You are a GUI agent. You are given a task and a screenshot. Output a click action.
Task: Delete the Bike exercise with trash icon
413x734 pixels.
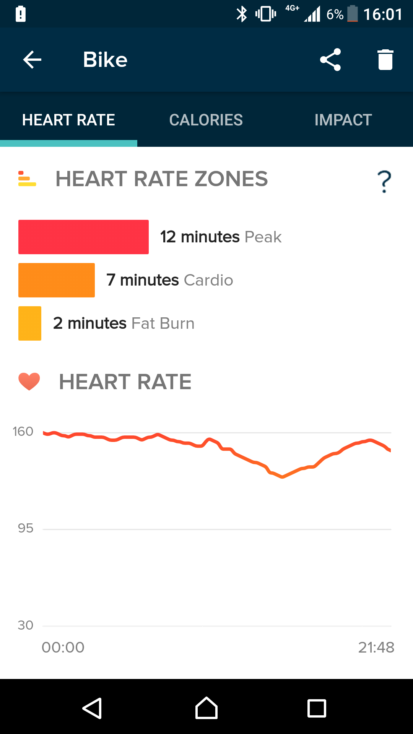point(385,60)
